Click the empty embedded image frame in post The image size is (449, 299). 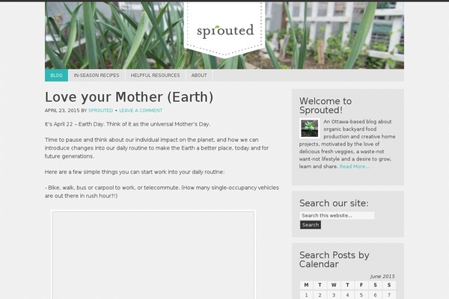(153, 255)
